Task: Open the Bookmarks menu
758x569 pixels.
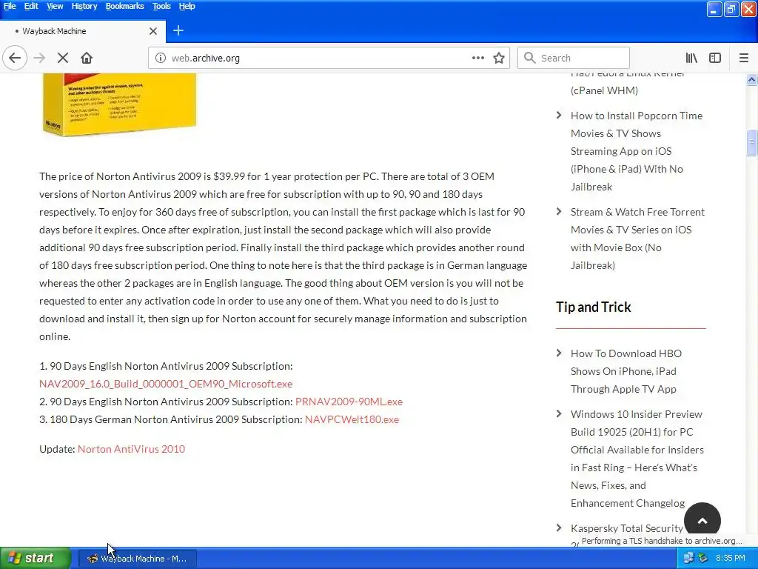Action: (124, 6)
